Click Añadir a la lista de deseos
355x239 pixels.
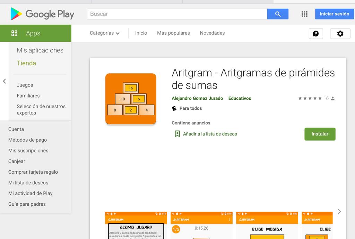[x=210, y=134]
